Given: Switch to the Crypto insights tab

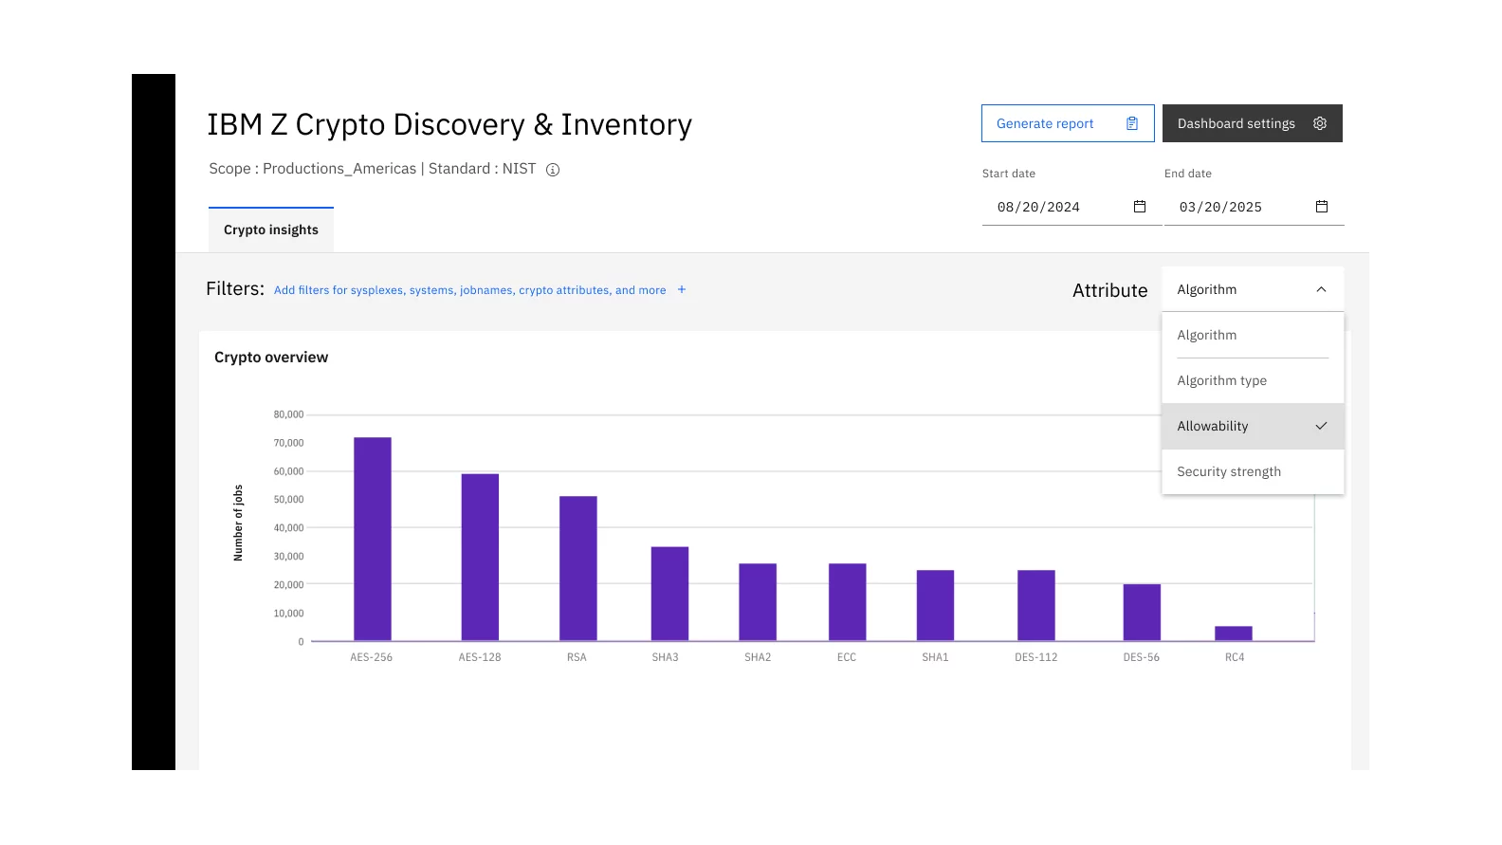Looking at the screenshot, I should click(271, 230).
